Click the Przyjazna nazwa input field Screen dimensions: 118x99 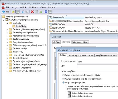point(97,62)
